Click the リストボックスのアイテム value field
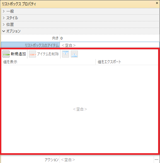 [110, 45]
